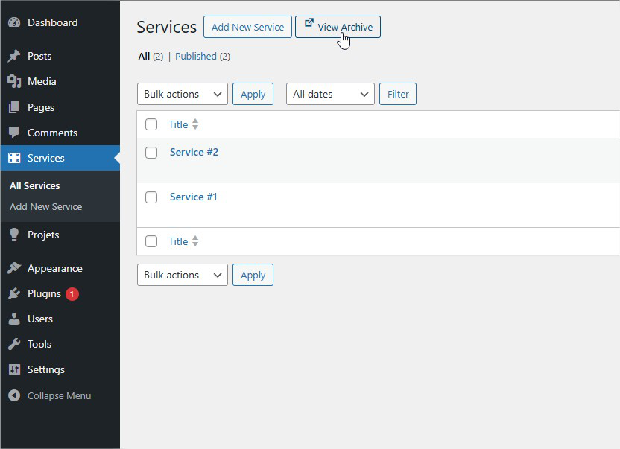Open the Plugins menu item
This screenshot has width=620, height=449.
44,293
